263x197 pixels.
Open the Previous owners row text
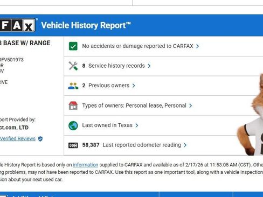click(x=109, y=86)
